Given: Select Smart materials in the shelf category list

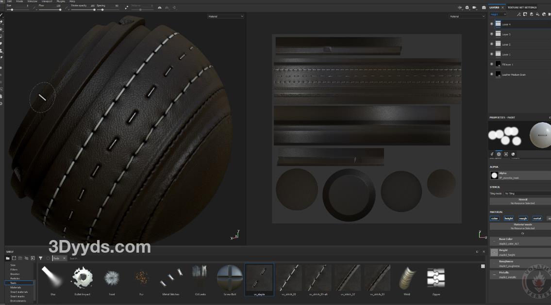Looking at the screenshot, I should coord(19,292).
